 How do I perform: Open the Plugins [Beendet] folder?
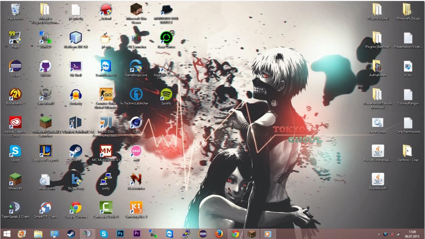pos(378,40)
